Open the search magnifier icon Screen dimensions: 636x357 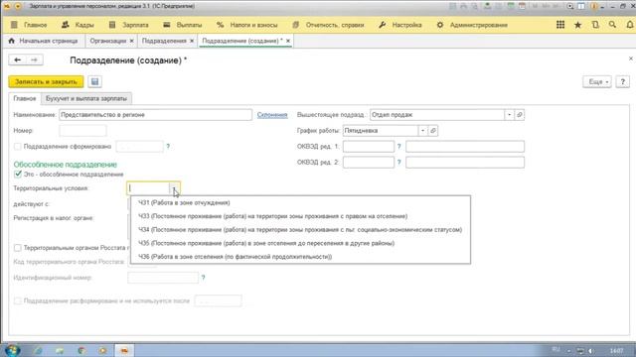pos(612,25)
